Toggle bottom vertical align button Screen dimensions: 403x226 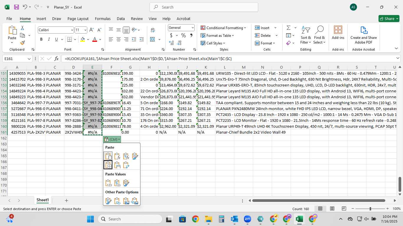click(x=126, y=30)
